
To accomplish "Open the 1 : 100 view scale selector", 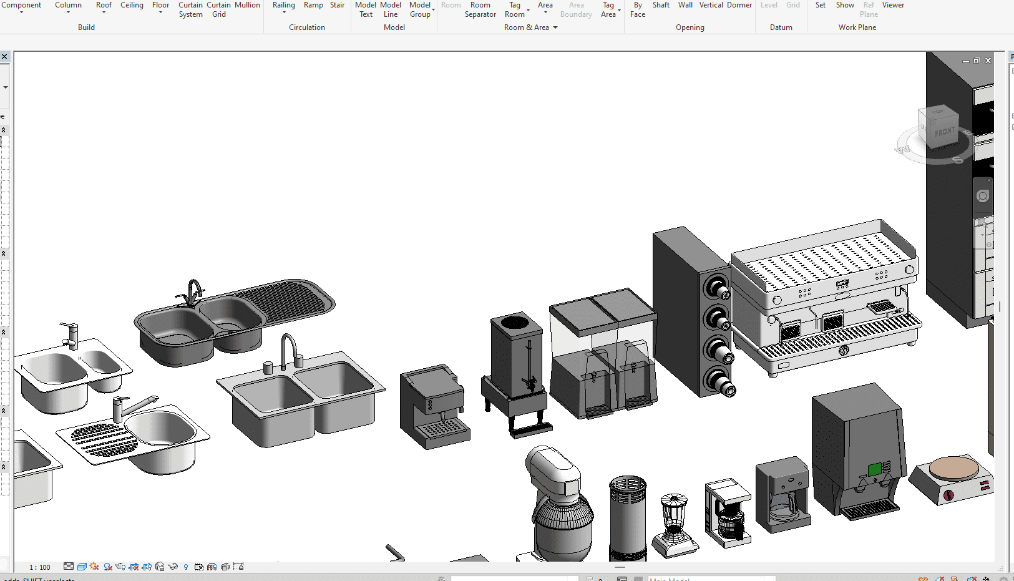I will click(40, 567).
